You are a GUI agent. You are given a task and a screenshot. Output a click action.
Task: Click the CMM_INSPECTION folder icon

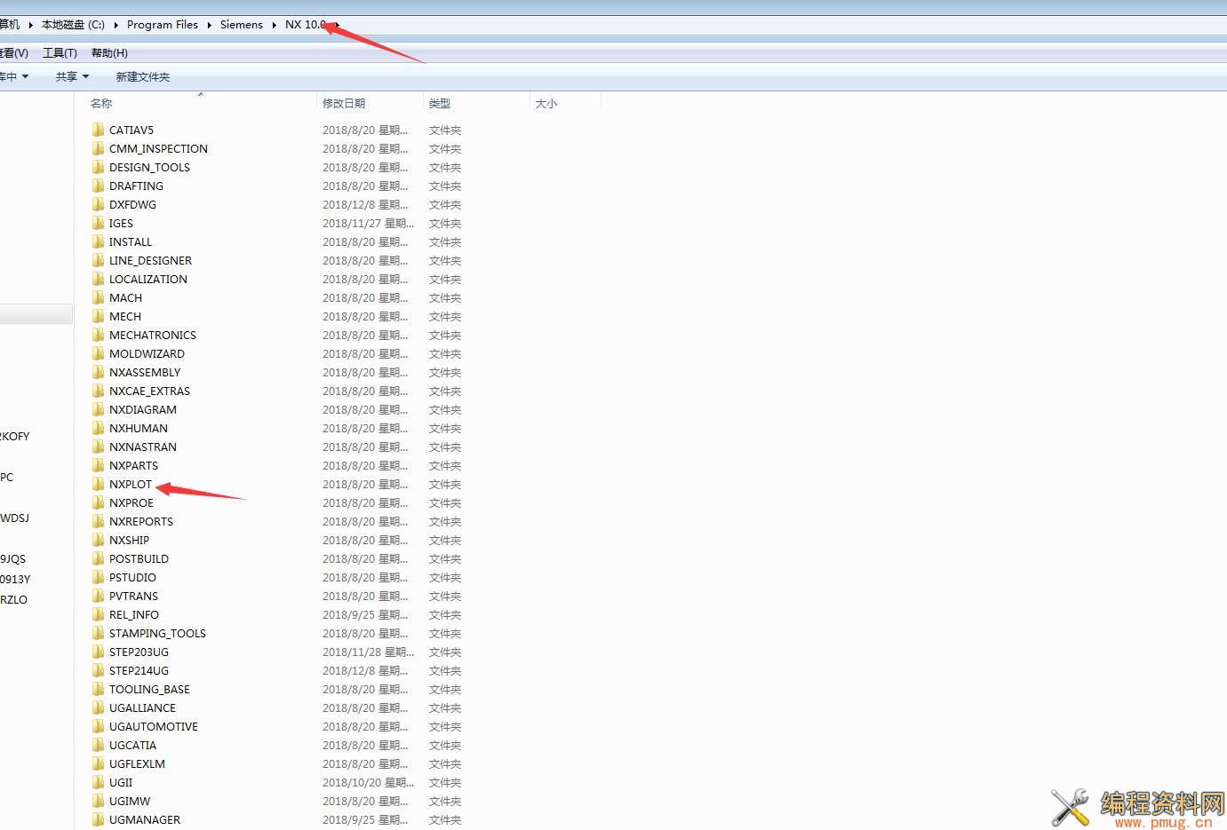tap(98, 148)
